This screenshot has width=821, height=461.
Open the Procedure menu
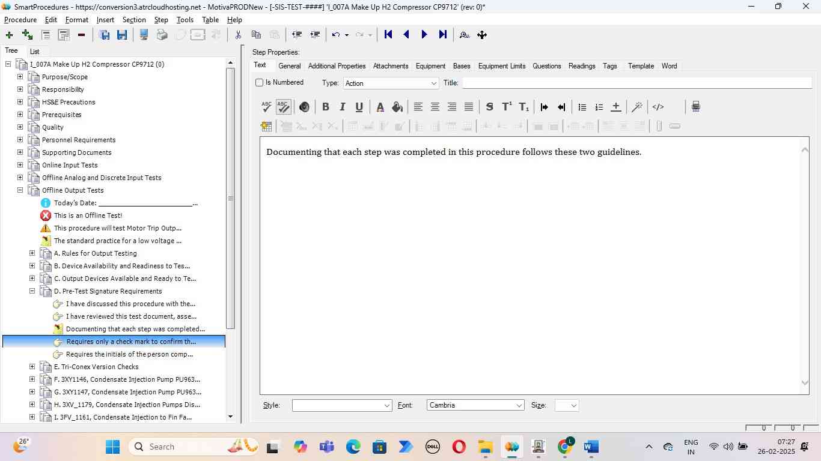[20, 20]
